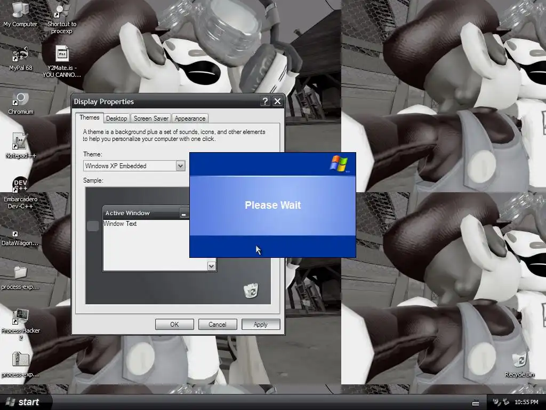The width and height of the screenshot is (546, 410).
Task: Select the Notepad++ desktop shortcut
Action: (x=21, y=146)
